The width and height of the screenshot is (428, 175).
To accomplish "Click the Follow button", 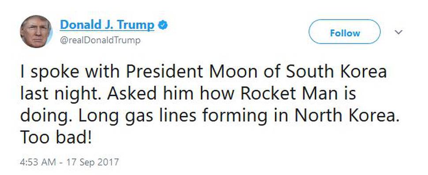I will point(345,32).
